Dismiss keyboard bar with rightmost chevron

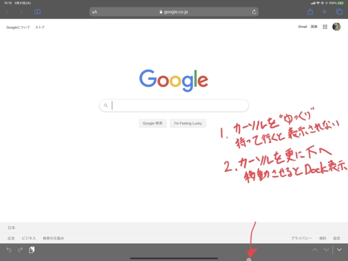pos(339,250)
